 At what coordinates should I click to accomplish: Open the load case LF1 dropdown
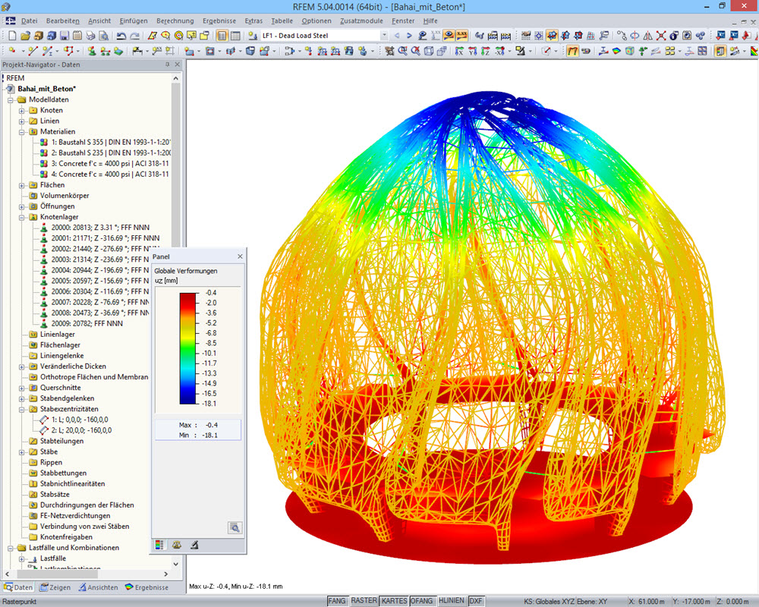[x=384, y=36]
